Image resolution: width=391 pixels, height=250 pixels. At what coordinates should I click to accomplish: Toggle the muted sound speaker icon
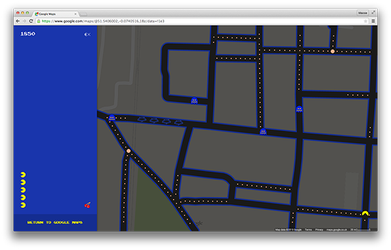pos(87,34)
